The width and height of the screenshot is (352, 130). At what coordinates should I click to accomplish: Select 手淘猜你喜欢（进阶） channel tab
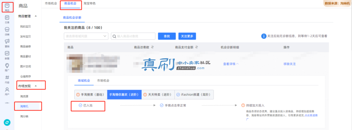[x=125, y=94]
